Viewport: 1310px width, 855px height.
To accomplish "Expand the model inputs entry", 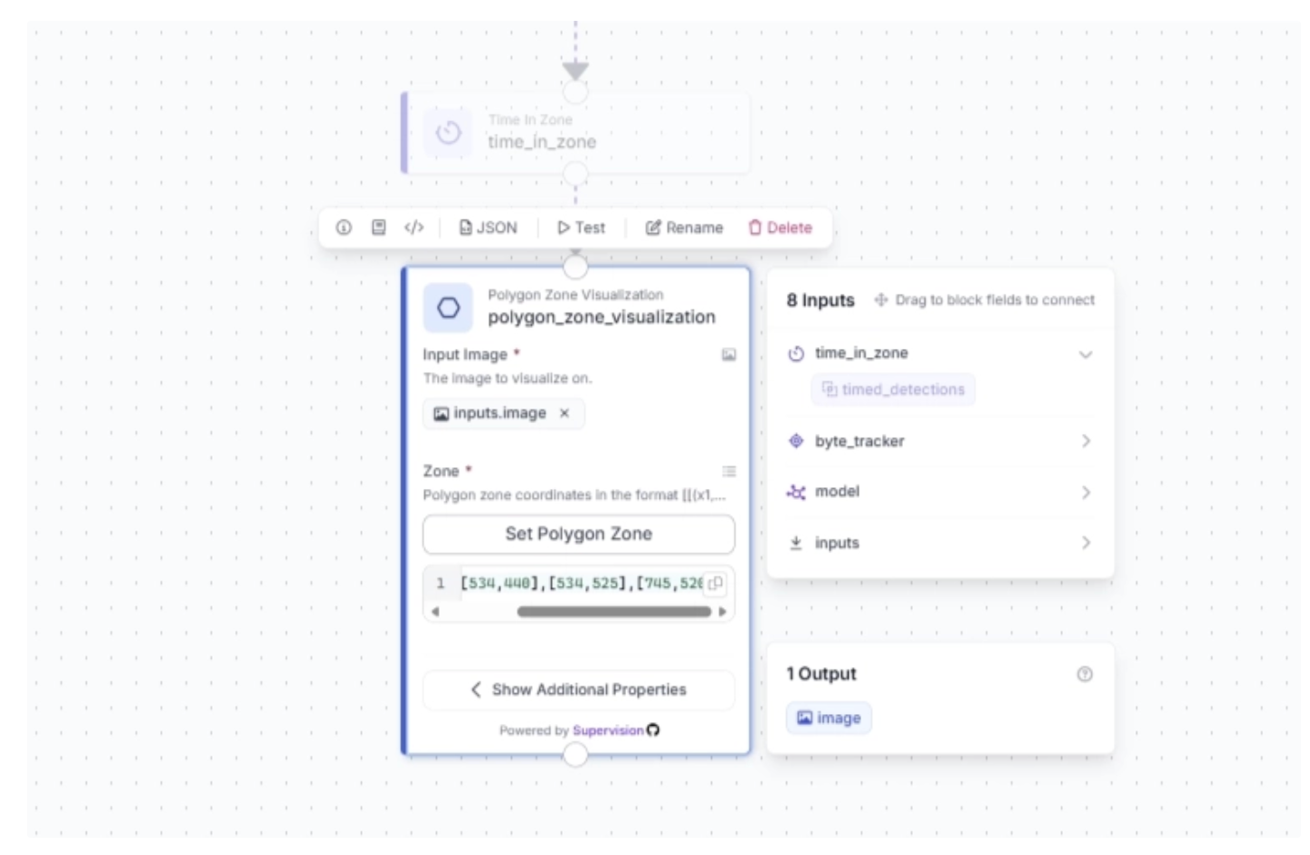I will [x=1086, y=493].
